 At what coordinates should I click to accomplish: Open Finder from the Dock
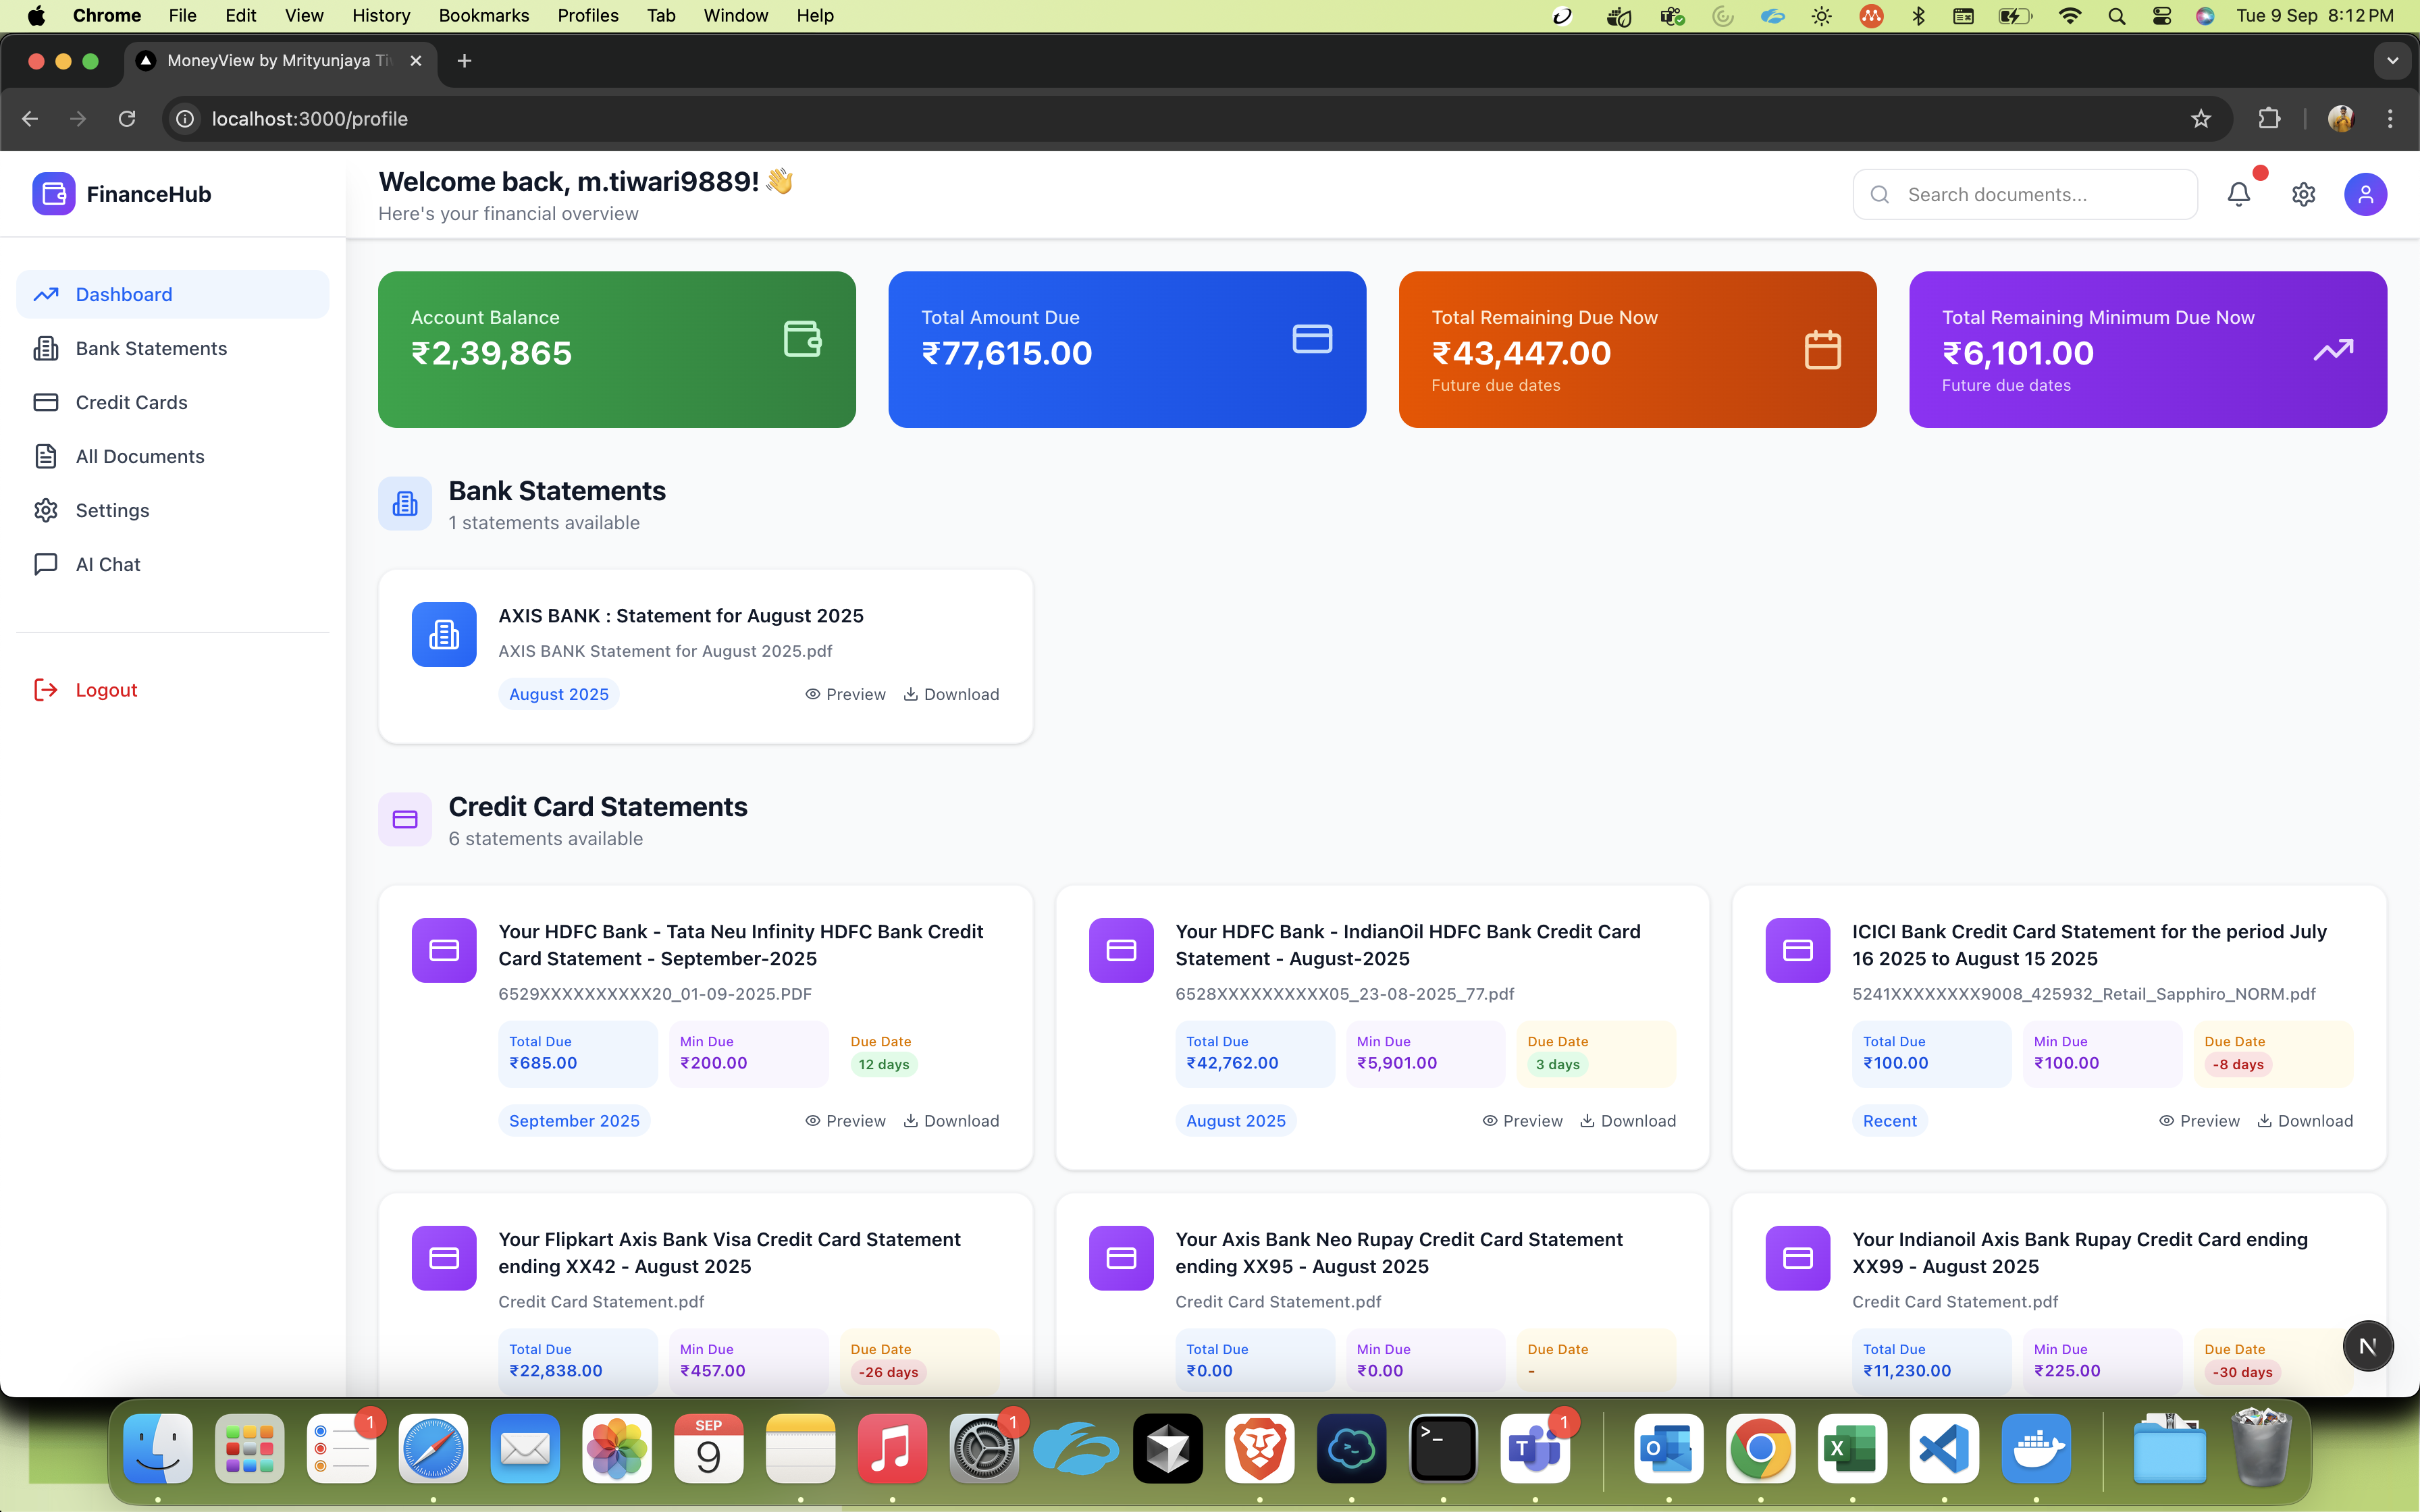point(158,1448)
